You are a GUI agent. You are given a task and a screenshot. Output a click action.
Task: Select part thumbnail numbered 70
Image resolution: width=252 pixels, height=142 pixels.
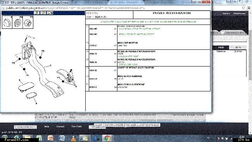click(x=17, y=22)
